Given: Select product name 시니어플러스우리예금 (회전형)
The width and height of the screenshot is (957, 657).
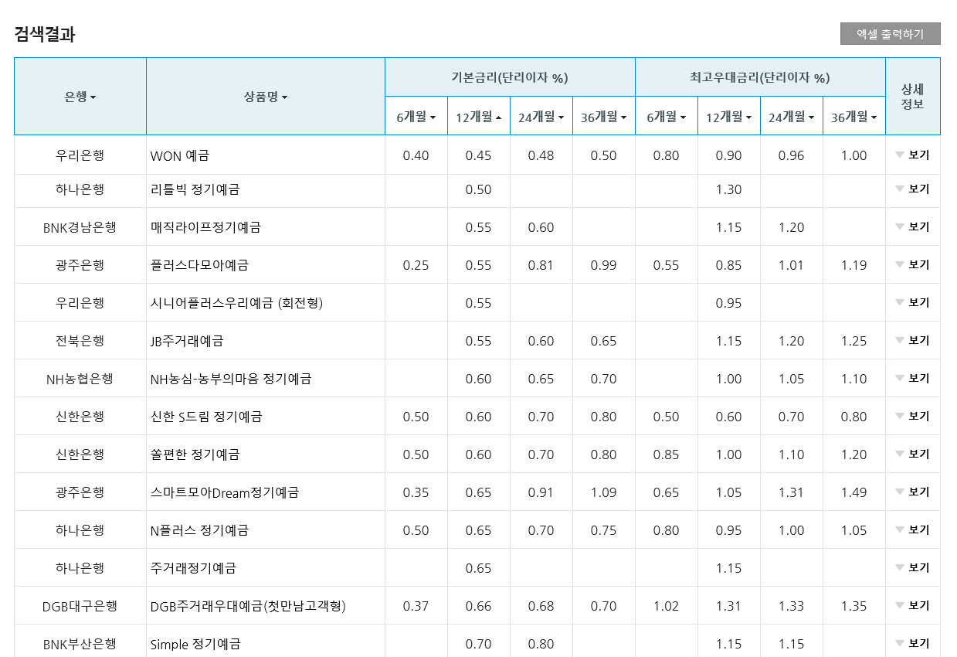Looking at the screenshot, I should [x=236, y=303].
